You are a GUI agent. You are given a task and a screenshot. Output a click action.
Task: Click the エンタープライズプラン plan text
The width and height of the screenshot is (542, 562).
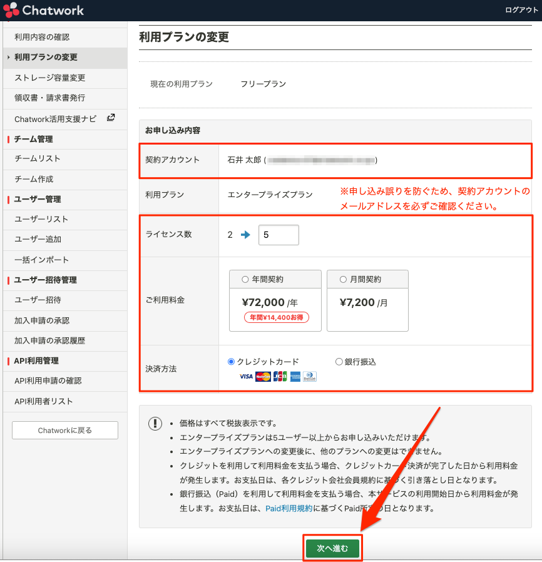[270, 195]
